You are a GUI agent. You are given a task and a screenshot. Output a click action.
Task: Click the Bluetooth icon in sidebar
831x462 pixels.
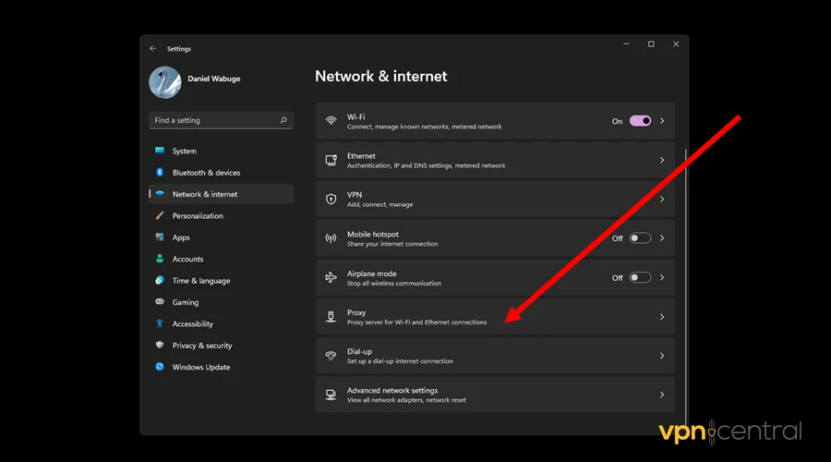tap(160, 173)
